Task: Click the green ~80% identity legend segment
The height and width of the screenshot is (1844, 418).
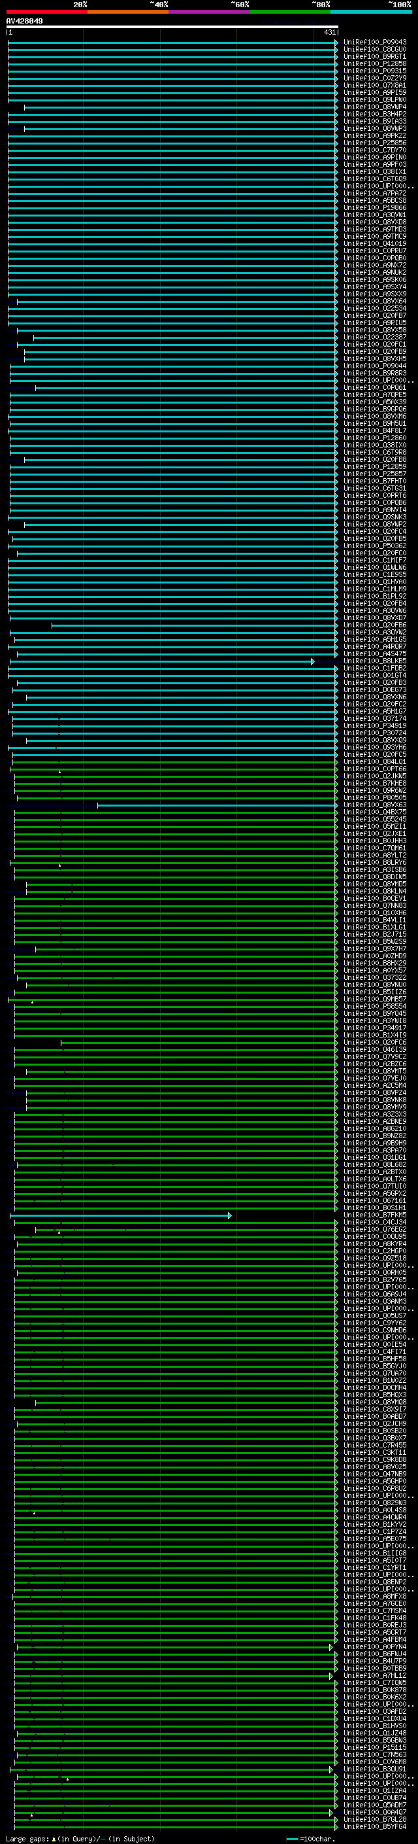Action: click(290, 12)
